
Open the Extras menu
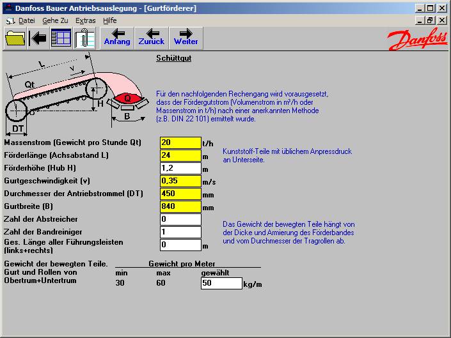click(86, 20)
